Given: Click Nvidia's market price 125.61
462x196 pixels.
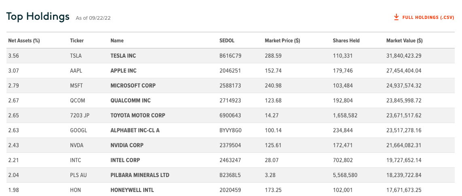Looking at the screenshot, I should (273, 145).
